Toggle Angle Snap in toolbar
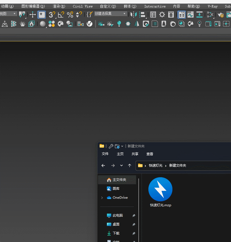231x242 pixels. tap(61, 15)
